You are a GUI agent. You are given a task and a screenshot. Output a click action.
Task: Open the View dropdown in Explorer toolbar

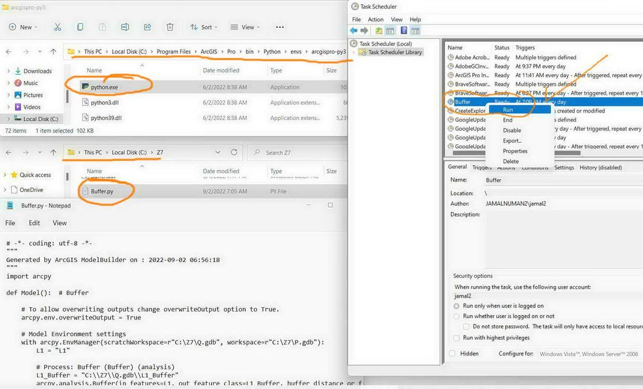point(245,27)
